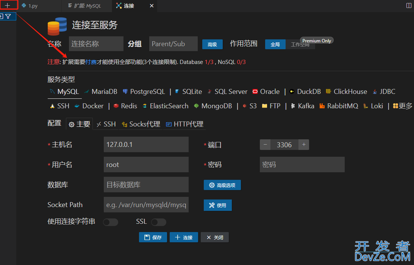The height and width of the screenshot is (265, 414).
Task: Toggle 使用连接字符串 switch
Action: [110, 222]
